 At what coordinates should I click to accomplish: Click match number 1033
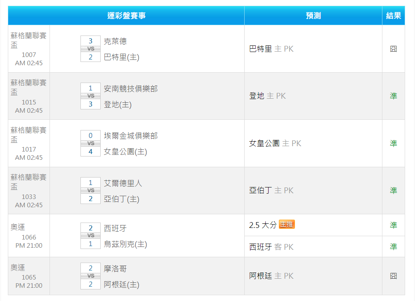coord(29,197)
